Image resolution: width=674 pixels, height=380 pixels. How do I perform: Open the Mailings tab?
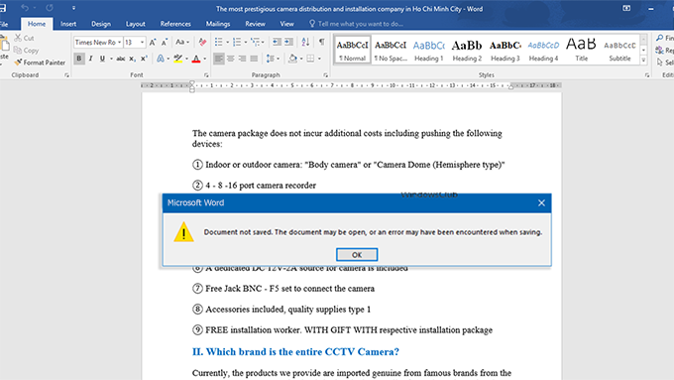[x=218, y=24]
